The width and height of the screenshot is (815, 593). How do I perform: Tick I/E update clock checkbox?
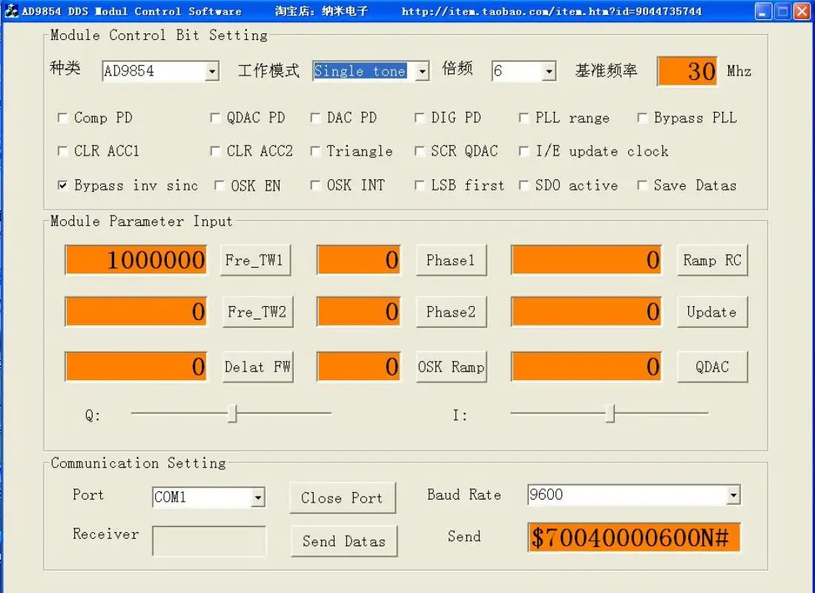tap(524, 151)
